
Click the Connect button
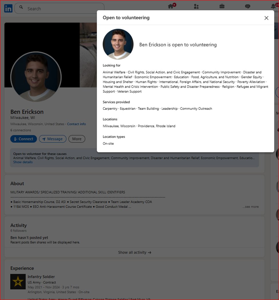(23, 139)
